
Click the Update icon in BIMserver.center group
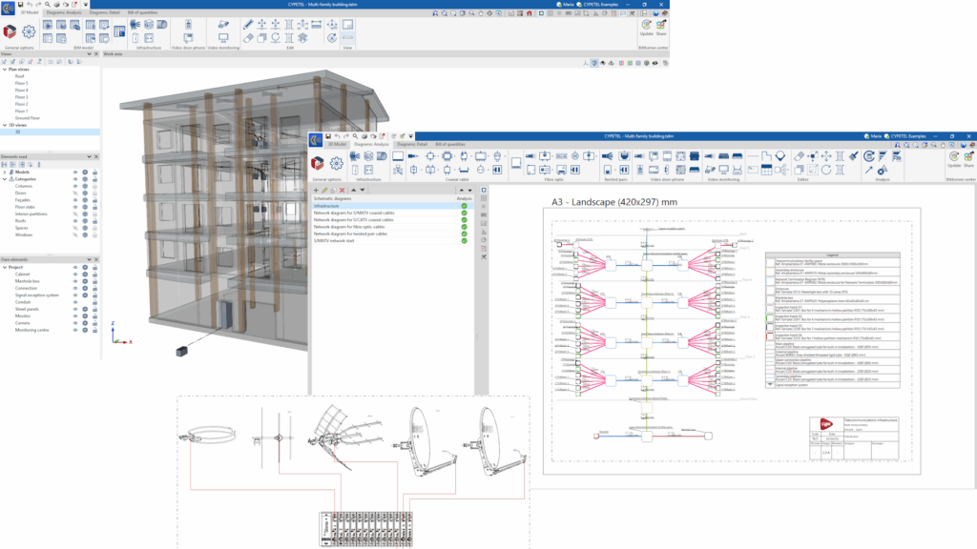[x=647, y=26]
